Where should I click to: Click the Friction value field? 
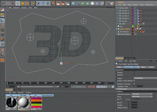pos(133,105)
